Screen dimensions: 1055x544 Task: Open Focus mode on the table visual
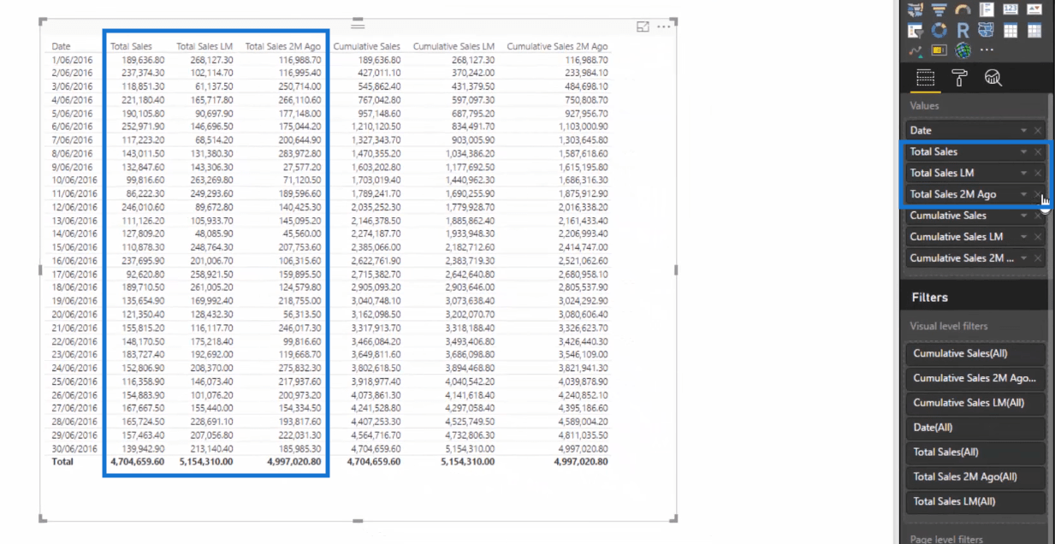643,27
